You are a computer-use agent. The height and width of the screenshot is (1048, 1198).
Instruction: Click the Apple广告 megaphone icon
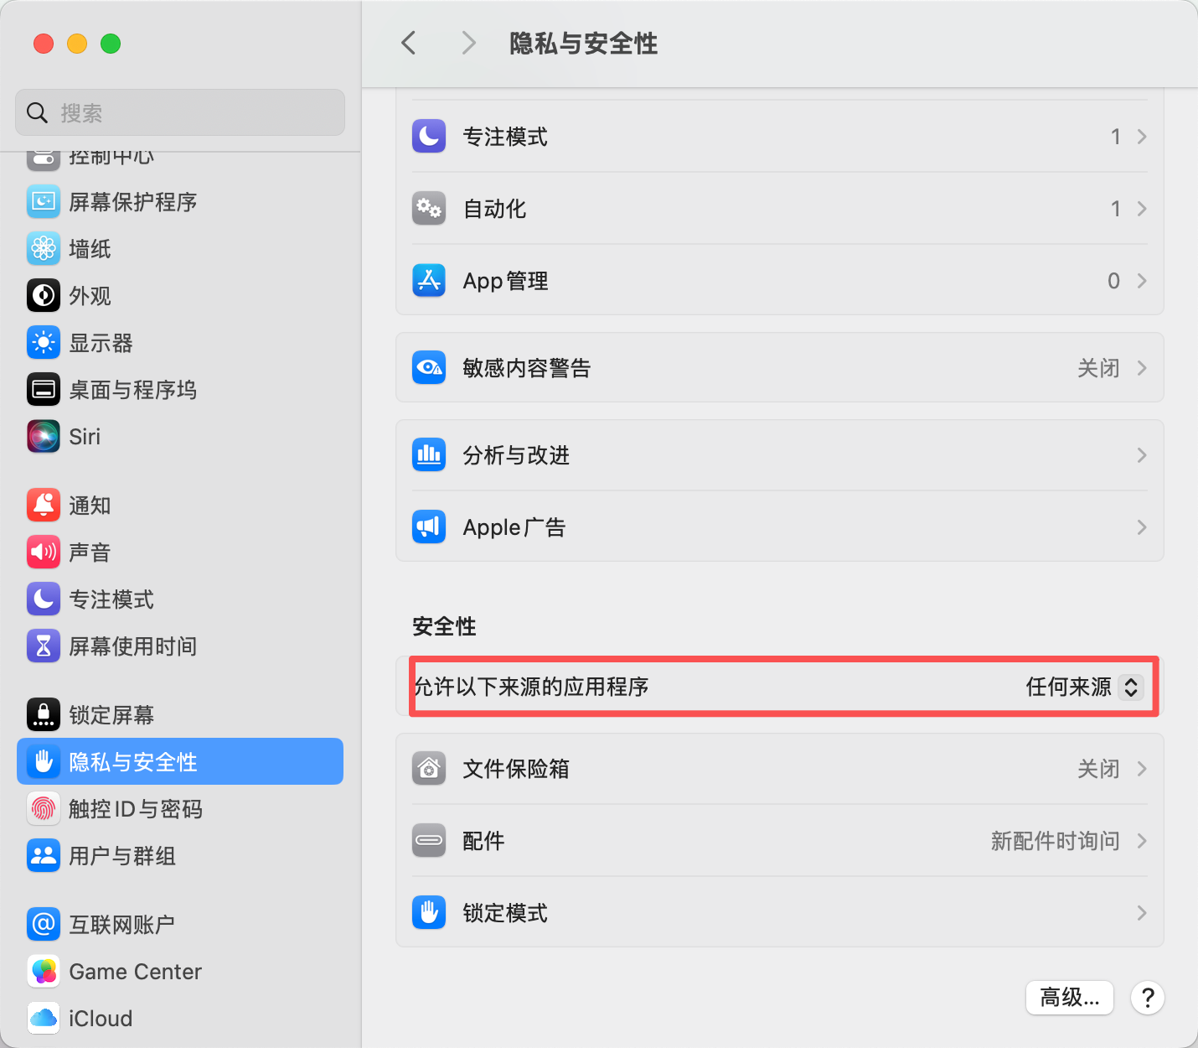click(x=429, y=527)
